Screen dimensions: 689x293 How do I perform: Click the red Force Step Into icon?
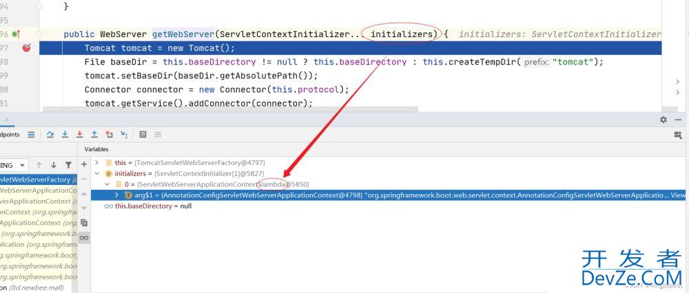79,135
